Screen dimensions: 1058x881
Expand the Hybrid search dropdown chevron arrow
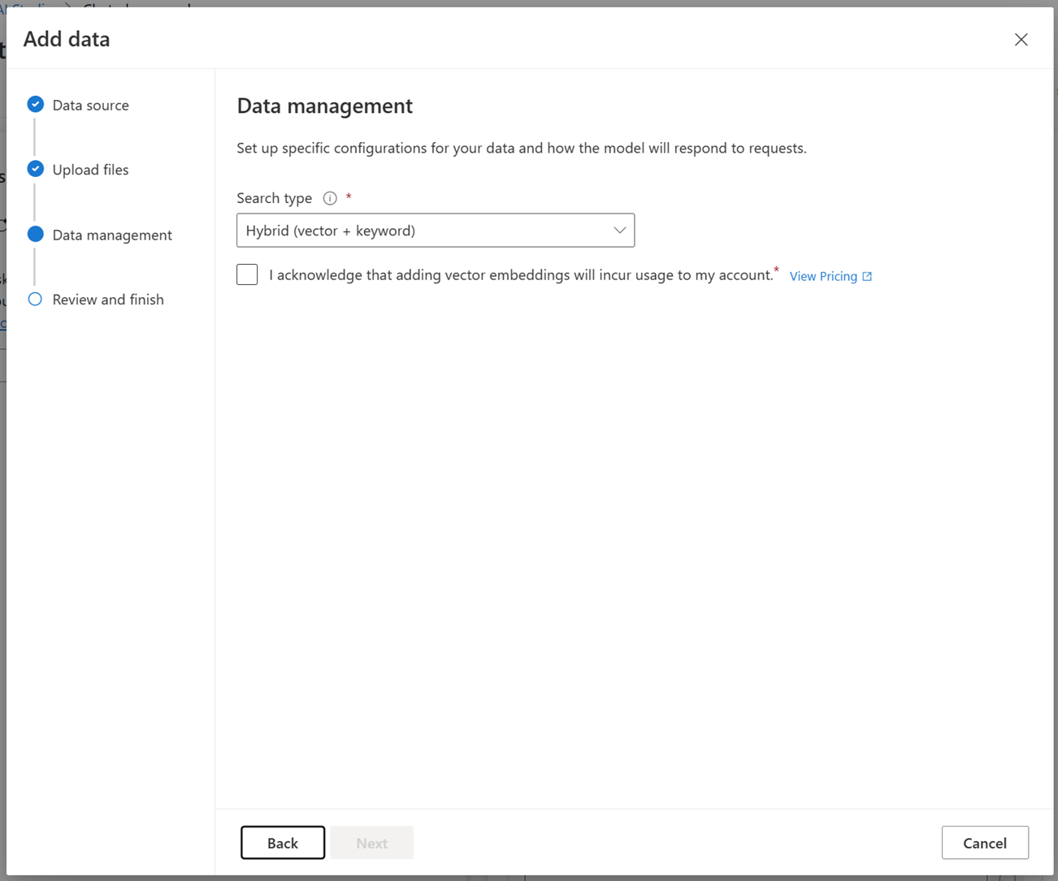[619, 231]
